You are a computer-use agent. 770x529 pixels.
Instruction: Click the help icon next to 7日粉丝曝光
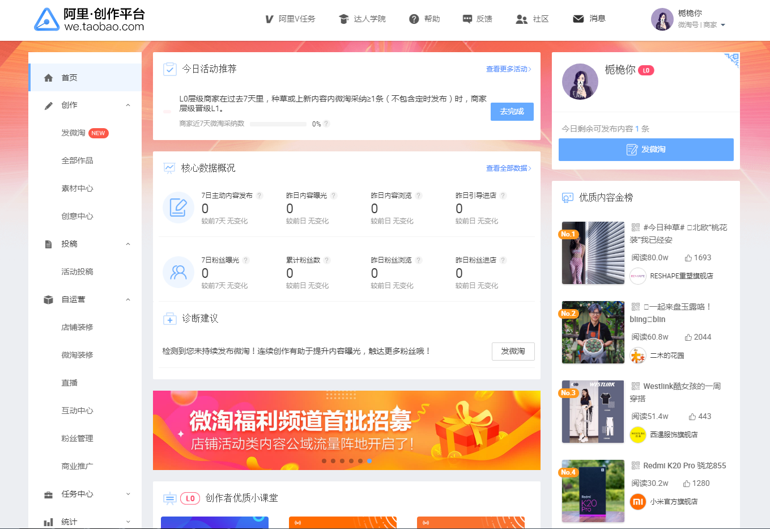coord(246,260)
